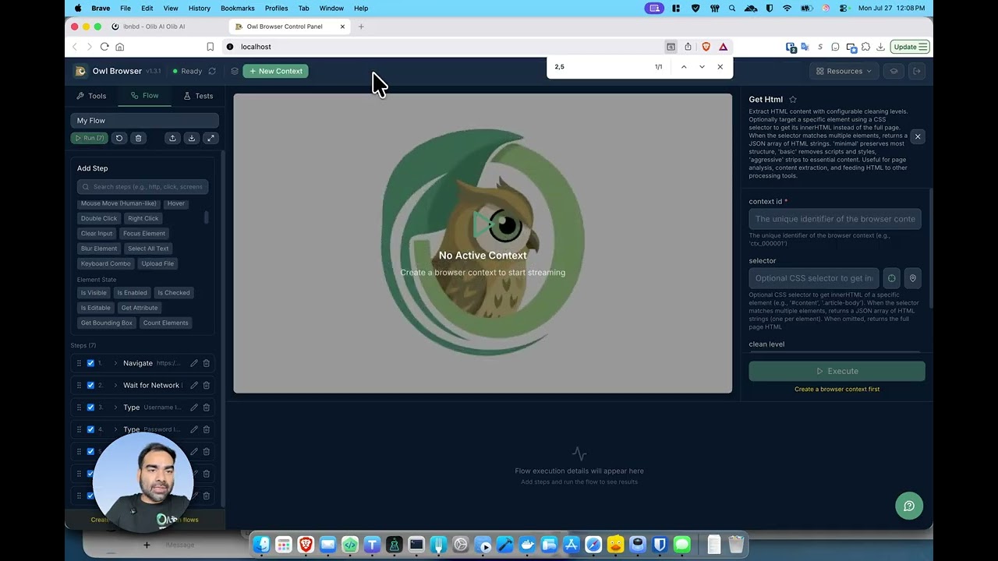998x561 pixels.
Task: Import a flow with the download icon
Action: 191,138
